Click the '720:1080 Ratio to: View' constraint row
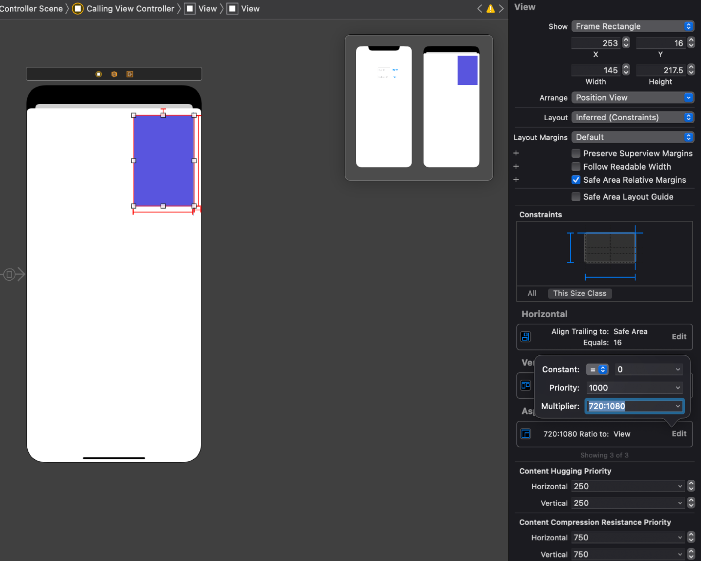Image resolution: width=701 pixels, height=561 pixels. click(x=605, y=434)
